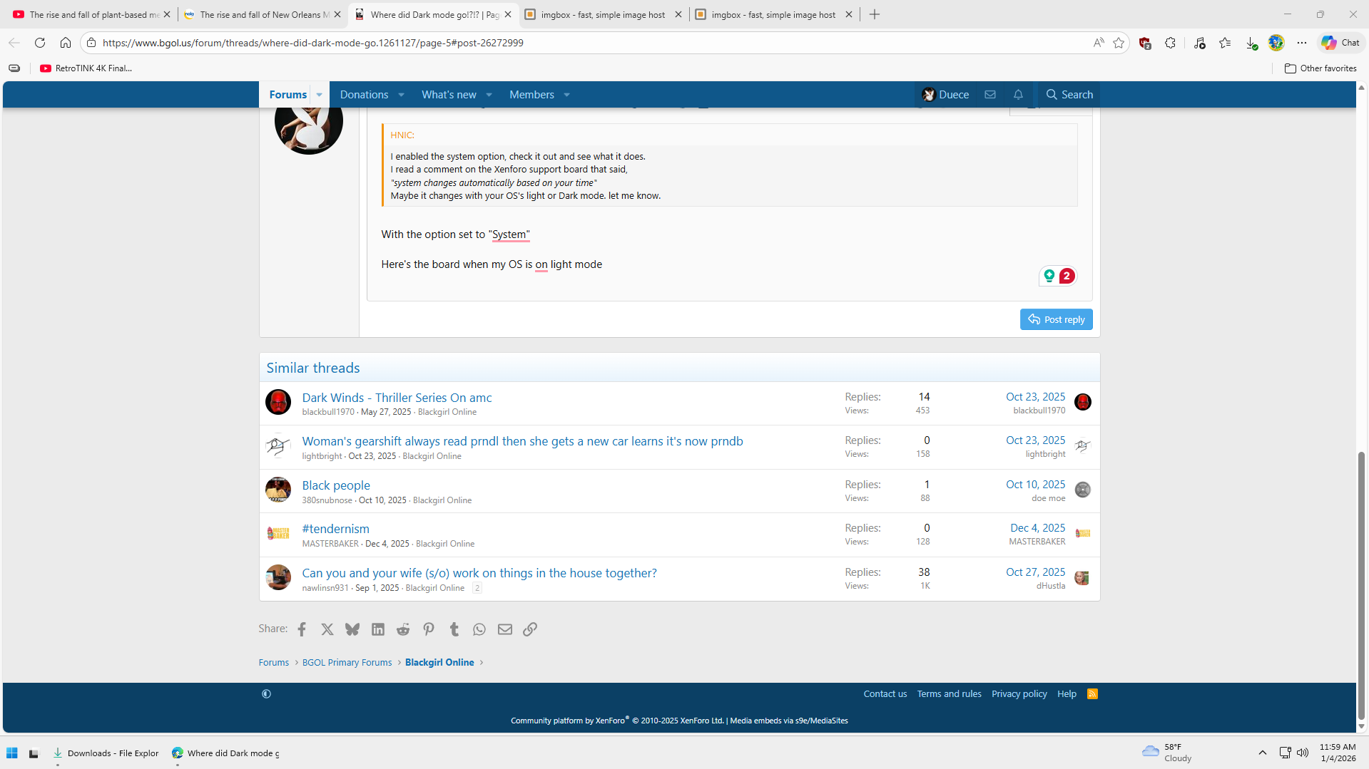This screenshot has height=769, width=1369.
Task: Open the inbox envelope icon
Action: 990,94
